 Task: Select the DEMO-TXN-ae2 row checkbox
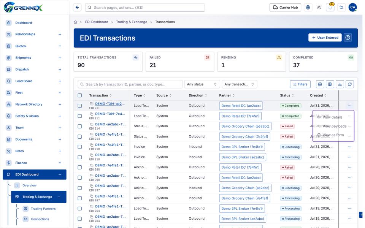coord(79,106)
